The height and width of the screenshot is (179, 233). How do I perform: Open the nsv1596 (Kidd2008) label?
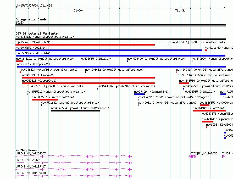[x=219, y=125]
